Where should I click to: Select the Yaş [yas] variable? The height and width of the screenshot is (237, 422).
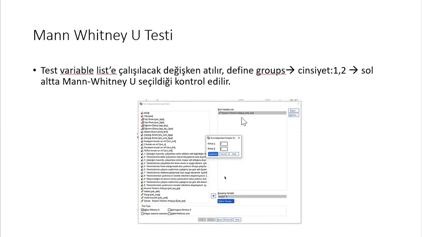click(147, 116)
